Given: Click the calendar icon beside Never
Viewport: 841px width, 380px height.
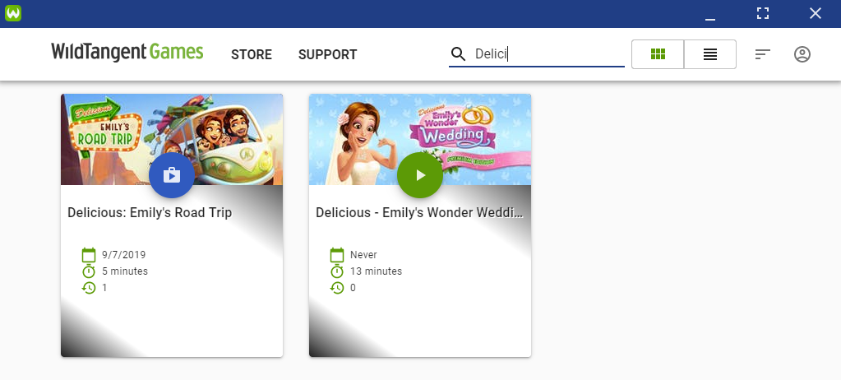Looking at the screenshot, I should [337, 255].
